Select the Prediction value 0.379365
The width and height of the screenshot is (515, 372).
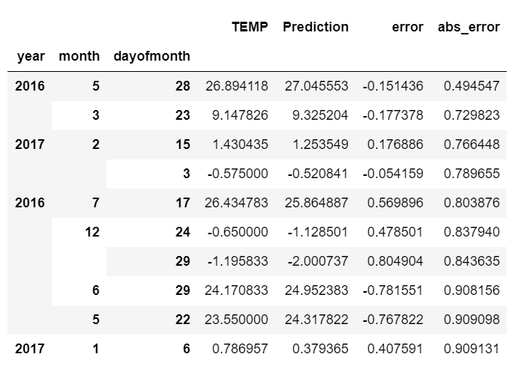(316, 349)
